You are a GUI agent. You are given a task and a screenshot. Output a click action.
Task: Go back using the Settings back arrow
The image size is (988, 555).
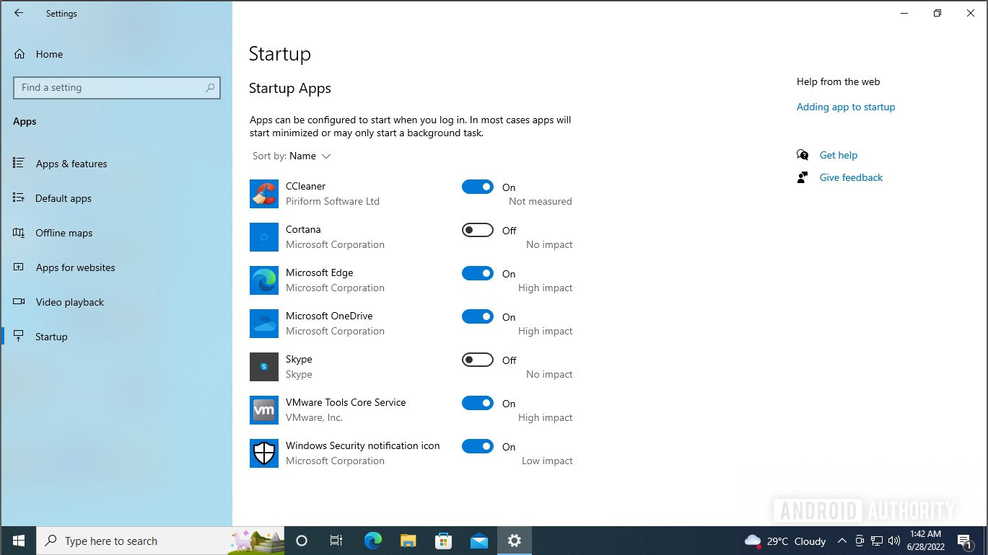tap(19, 13)
